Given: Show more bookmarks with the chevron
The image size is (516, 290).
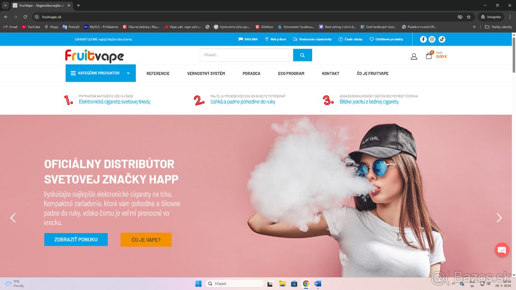Looking at the screenshot, I should tap(474, 27).
